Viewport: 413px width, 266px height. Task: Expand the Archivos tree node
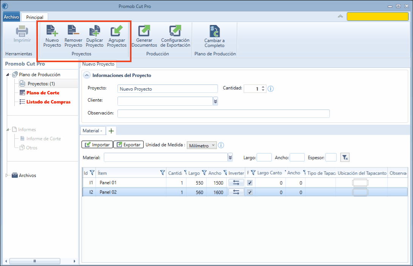click(x=7, y=175)
